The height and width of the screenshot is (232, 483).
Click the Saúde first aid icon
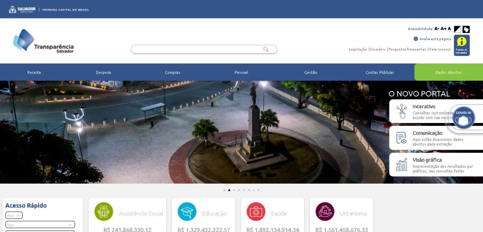(x=256, y=212)
